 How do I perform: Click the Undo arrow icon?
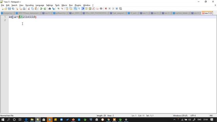(x=41, y=9)
